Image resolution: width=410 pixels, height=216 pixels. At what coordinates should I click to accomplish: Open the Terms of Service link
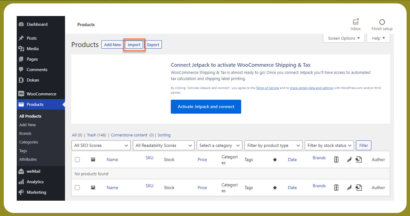coord(267,88)
